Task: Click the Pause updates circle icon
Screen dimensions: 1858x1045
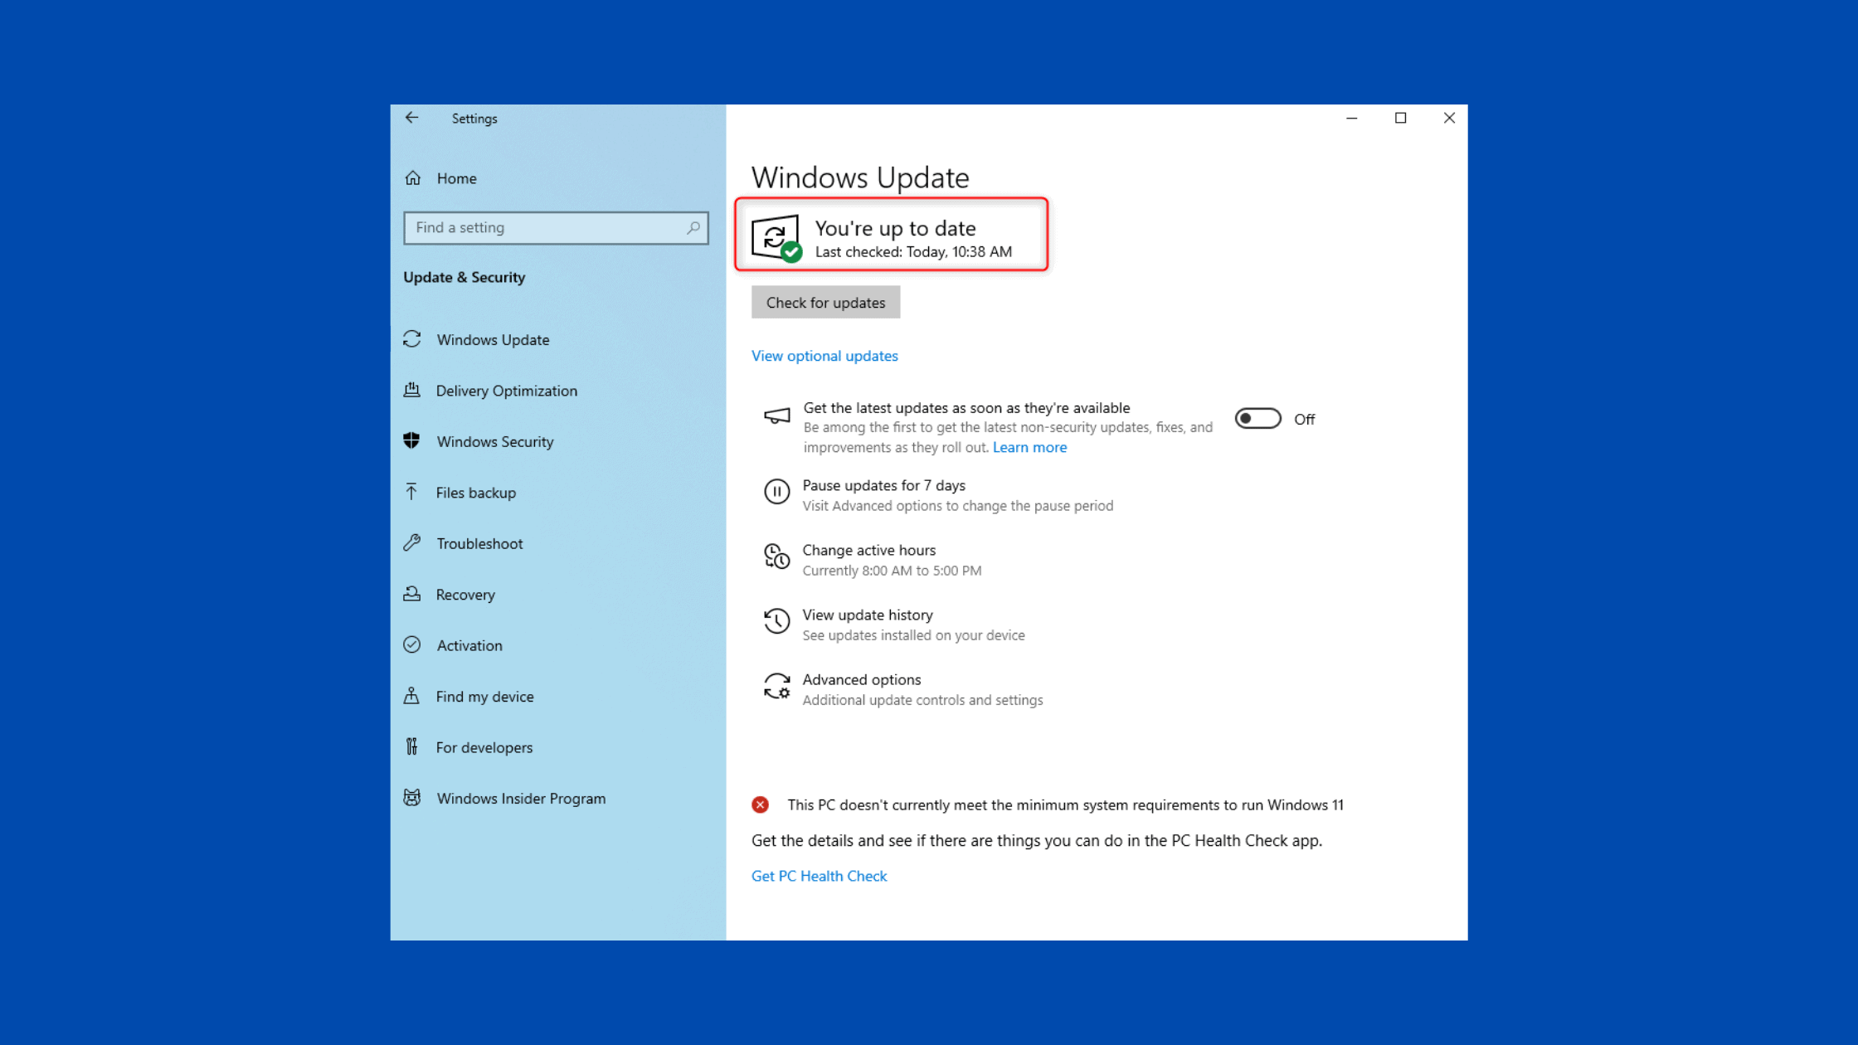Action: point(776,492)
